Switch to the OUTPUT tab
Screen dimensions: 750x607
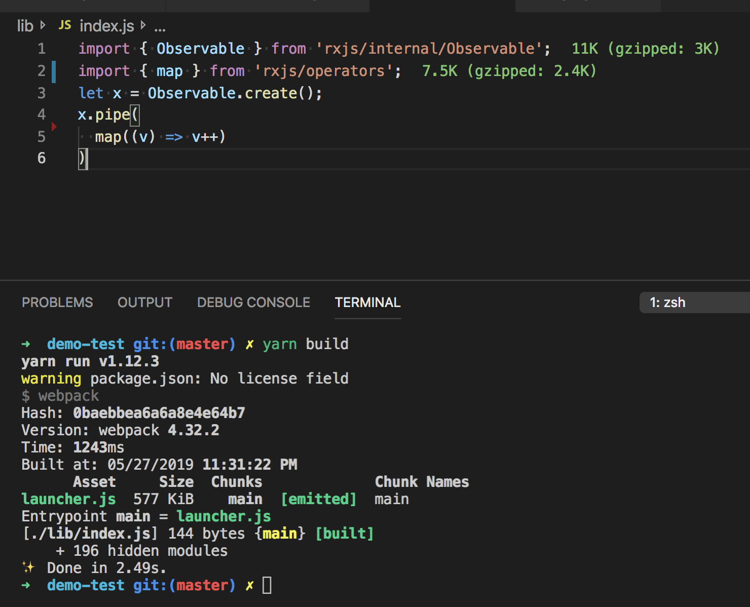pyautogui.click(x=145, y=302)
